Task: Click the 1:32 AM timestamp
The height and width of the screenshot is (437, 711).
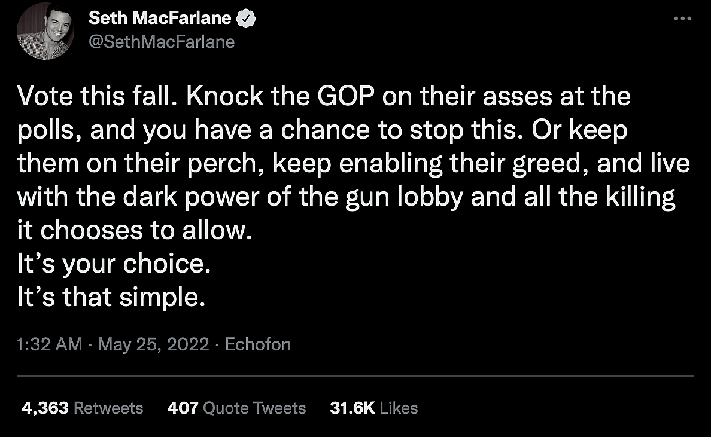Action: tap(50, 344)
